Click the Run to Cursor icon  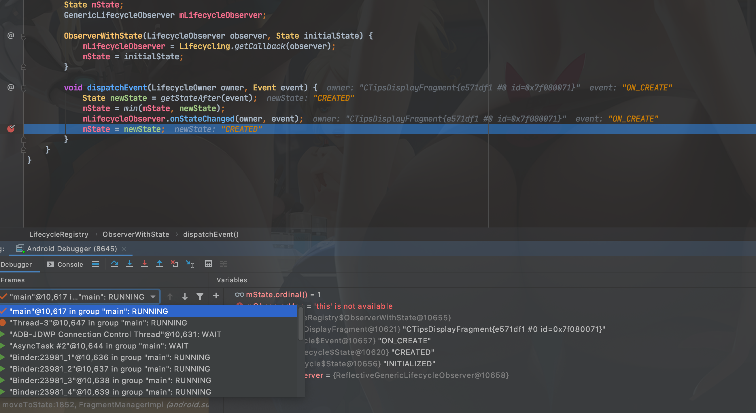(190, 264)
